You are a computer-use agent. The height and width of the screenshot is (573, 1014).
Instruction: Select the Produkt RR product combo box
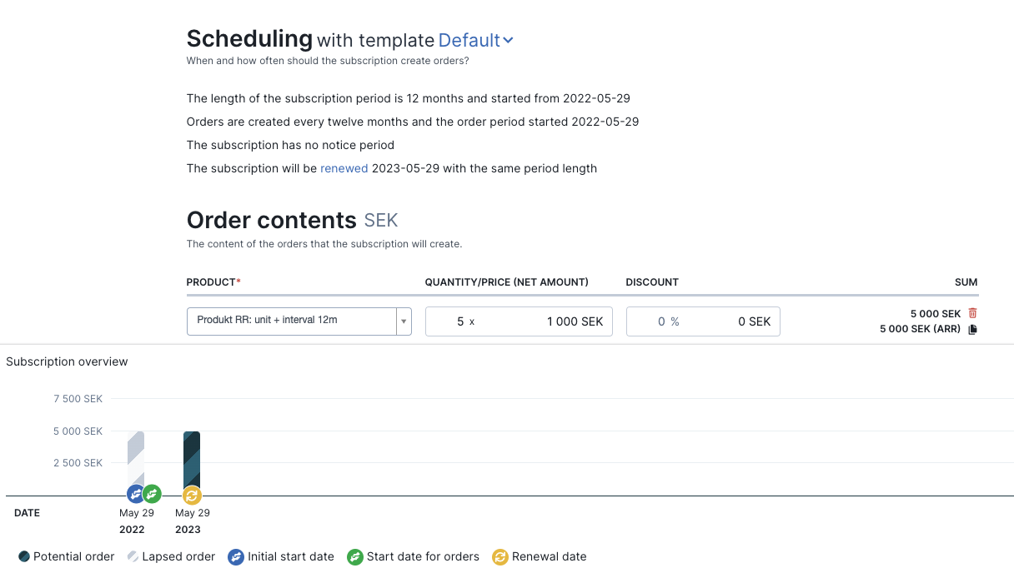point(299,321)
